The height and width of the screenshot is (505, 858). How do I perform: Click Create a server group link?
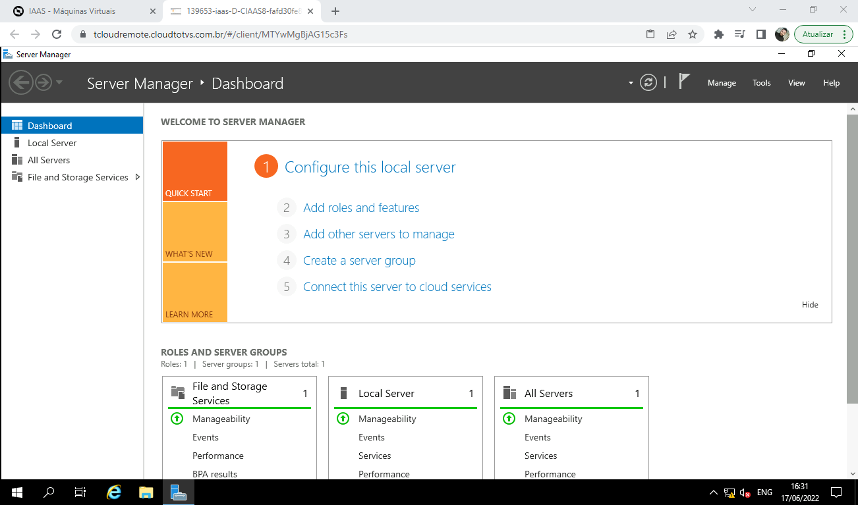[359, 261]
